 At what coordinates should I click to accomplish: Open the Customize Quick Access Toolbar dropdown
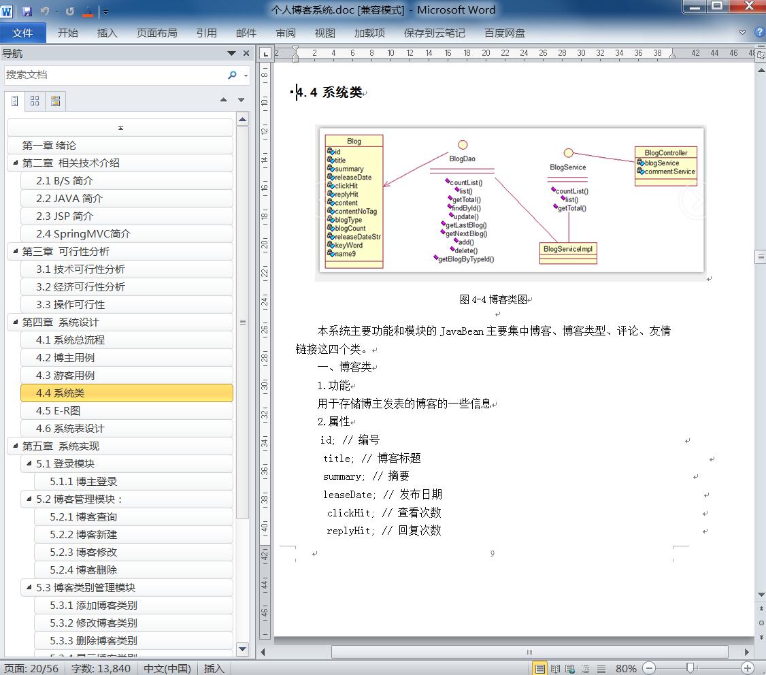point(105,12)
